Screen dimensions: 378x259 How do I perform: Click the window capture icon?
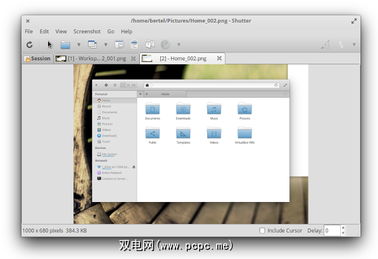pyautogui.click(x=93, y=45)
